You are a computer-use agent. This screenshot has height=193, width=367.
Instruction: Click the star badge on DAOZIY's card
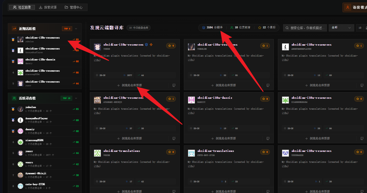tap(265, 99)
